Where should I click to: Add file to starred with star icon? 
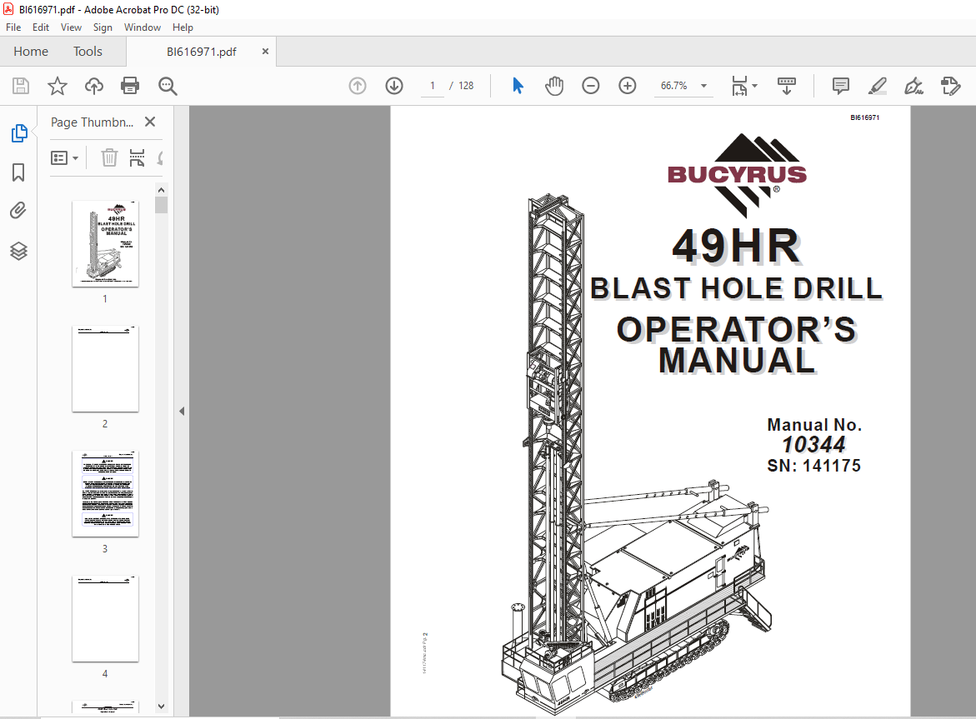58,86
